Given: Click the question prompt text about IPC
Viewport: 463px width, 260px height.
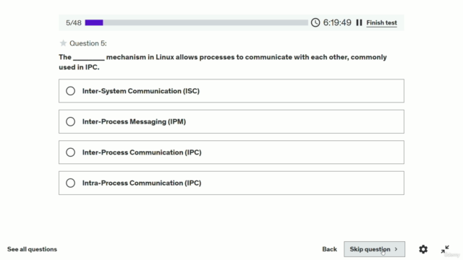Looking at the screenshot, I should click(x=223, y=62).
